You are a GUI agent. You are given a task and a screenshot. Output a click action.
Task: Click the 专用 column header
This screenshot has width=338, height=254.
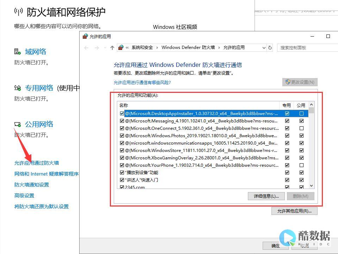pos(287,105)
